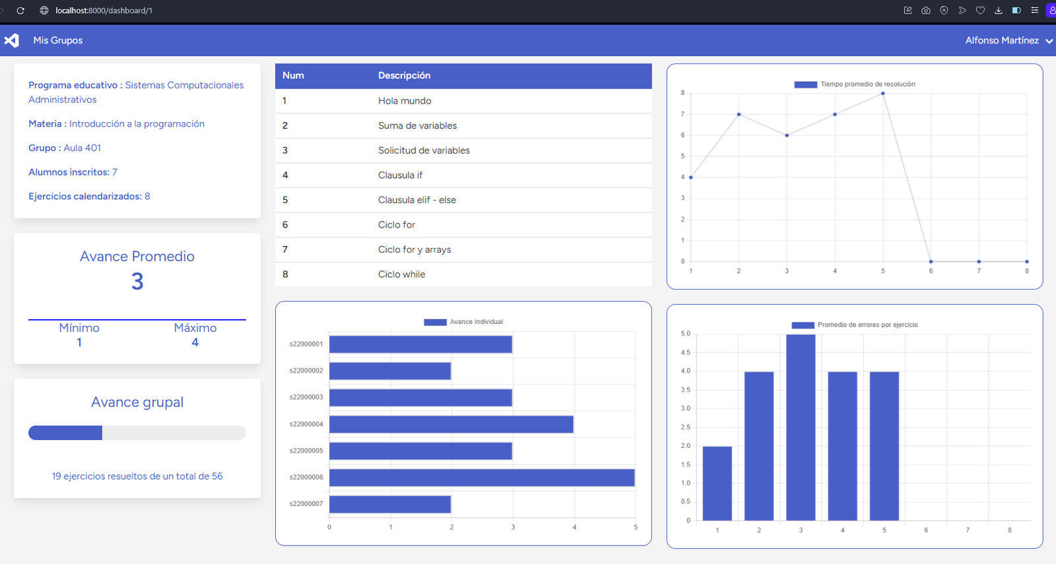1056x564 pixels.
Task: Click the heart bookmark icon
Action: pos(980,11)
